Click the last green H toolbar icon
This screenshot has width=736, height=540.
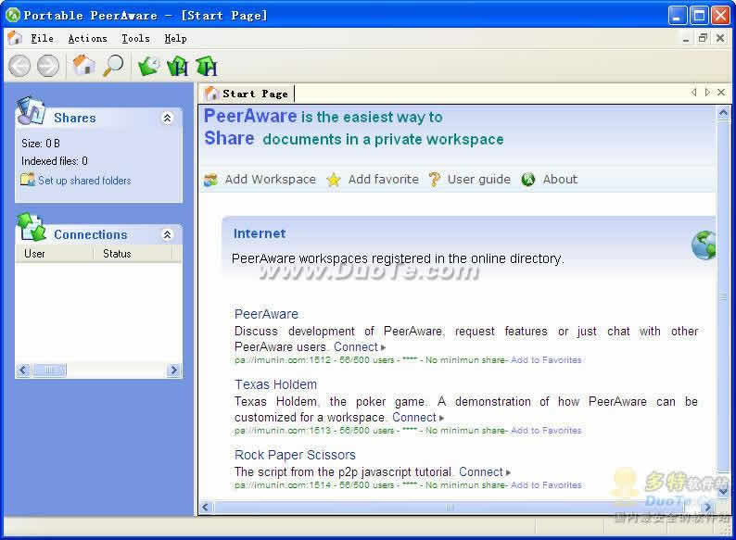coord(207,66)
